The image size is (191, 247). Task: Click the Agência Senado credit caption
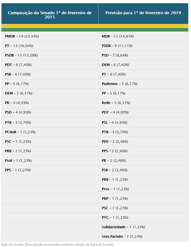57,244
